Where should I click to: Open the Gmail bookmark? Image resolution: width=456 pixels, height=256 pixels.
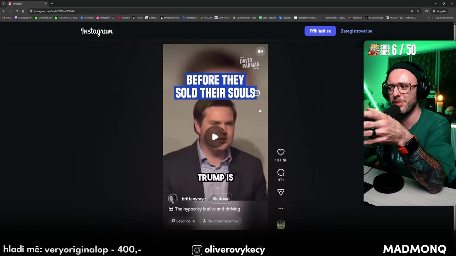pos(7,18)
